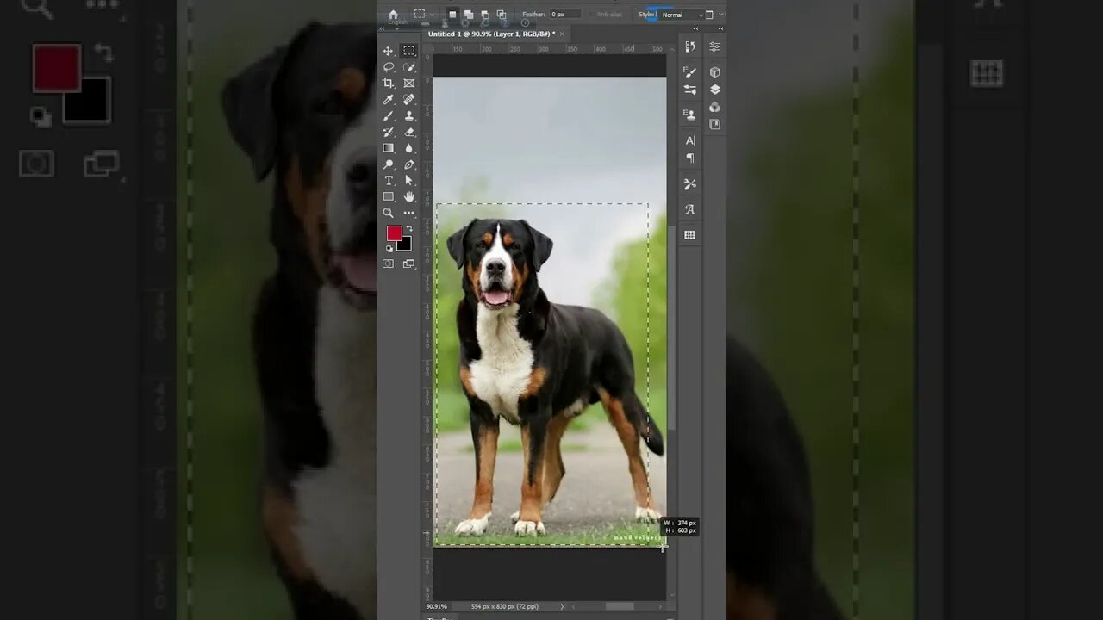Screen dimensions: 1103x620
Task: Go to Photoshop Home screen
Action: coord(394,15)
